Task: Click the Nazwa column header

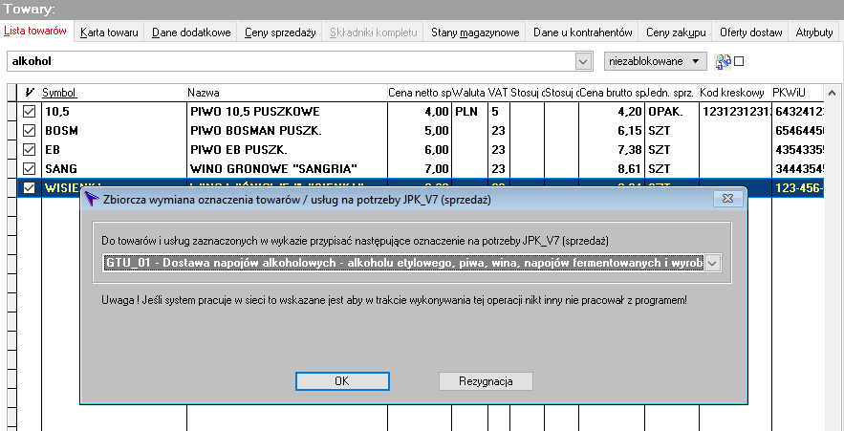Action: 287,93
